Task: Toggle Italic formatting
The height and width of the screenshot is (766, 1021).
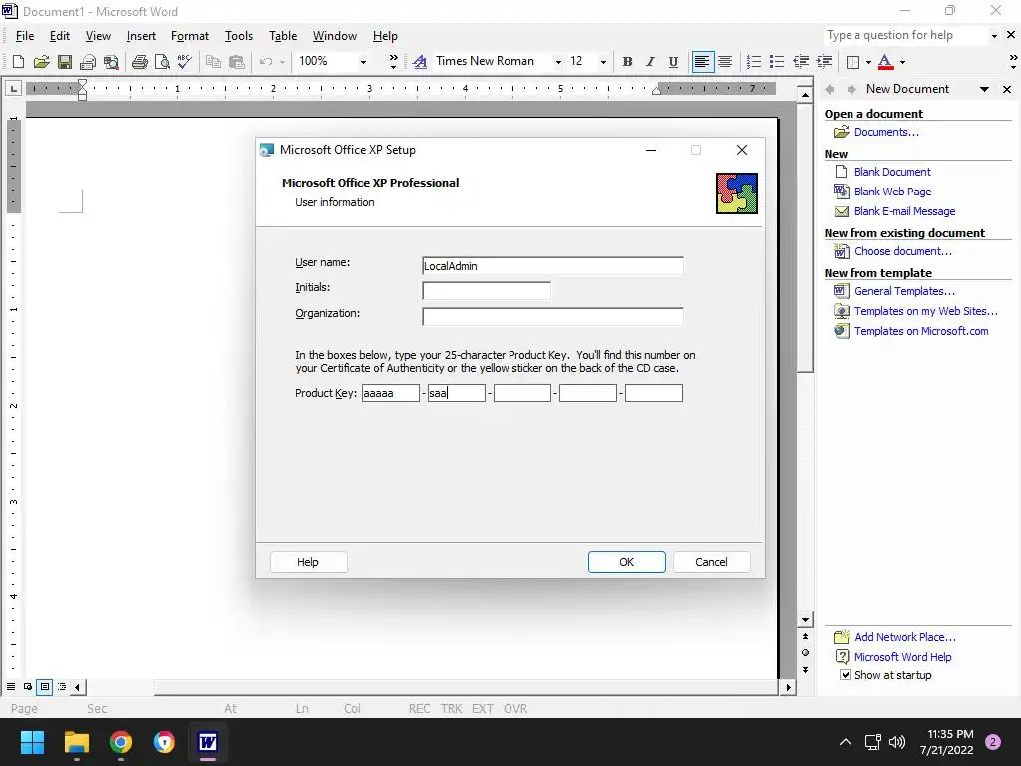Action: click(650, 62)
